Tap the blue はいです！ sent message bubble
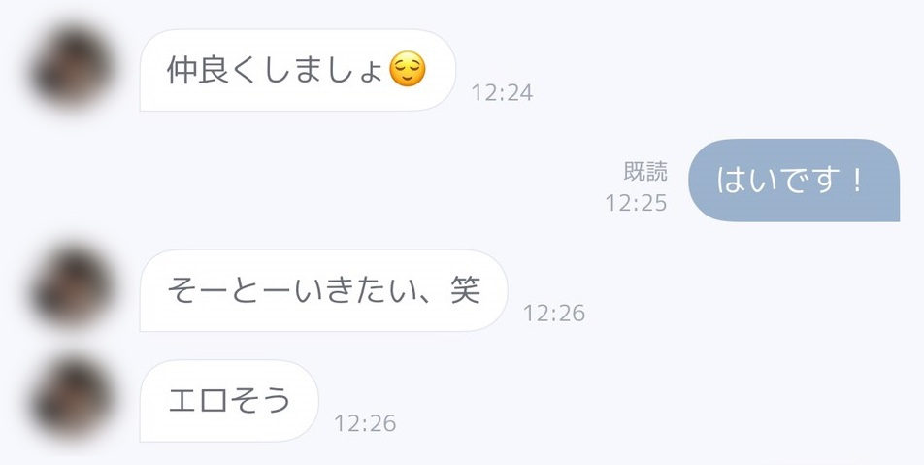 (793, 181)
